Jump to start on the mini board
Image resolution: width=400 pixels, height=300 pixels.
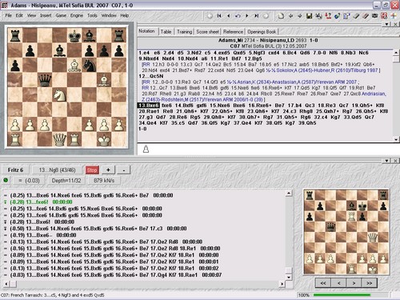tap(323, 283)
